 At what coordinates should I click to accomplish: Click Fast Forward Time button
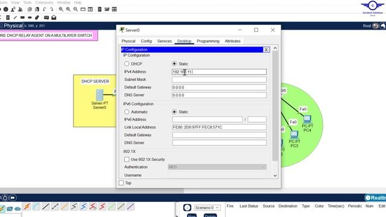[x=13, y=198]
